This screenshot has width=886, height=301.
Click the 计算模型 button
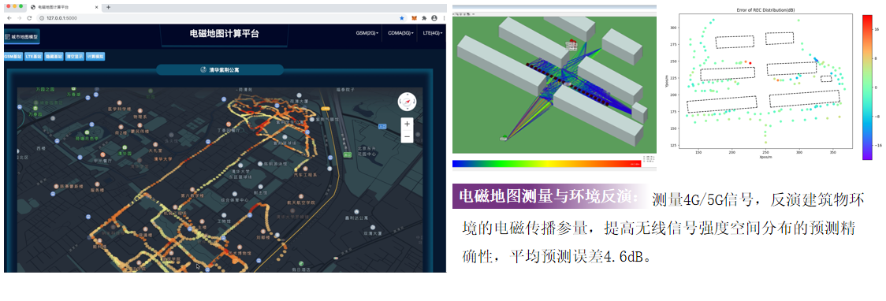point(95,57)
